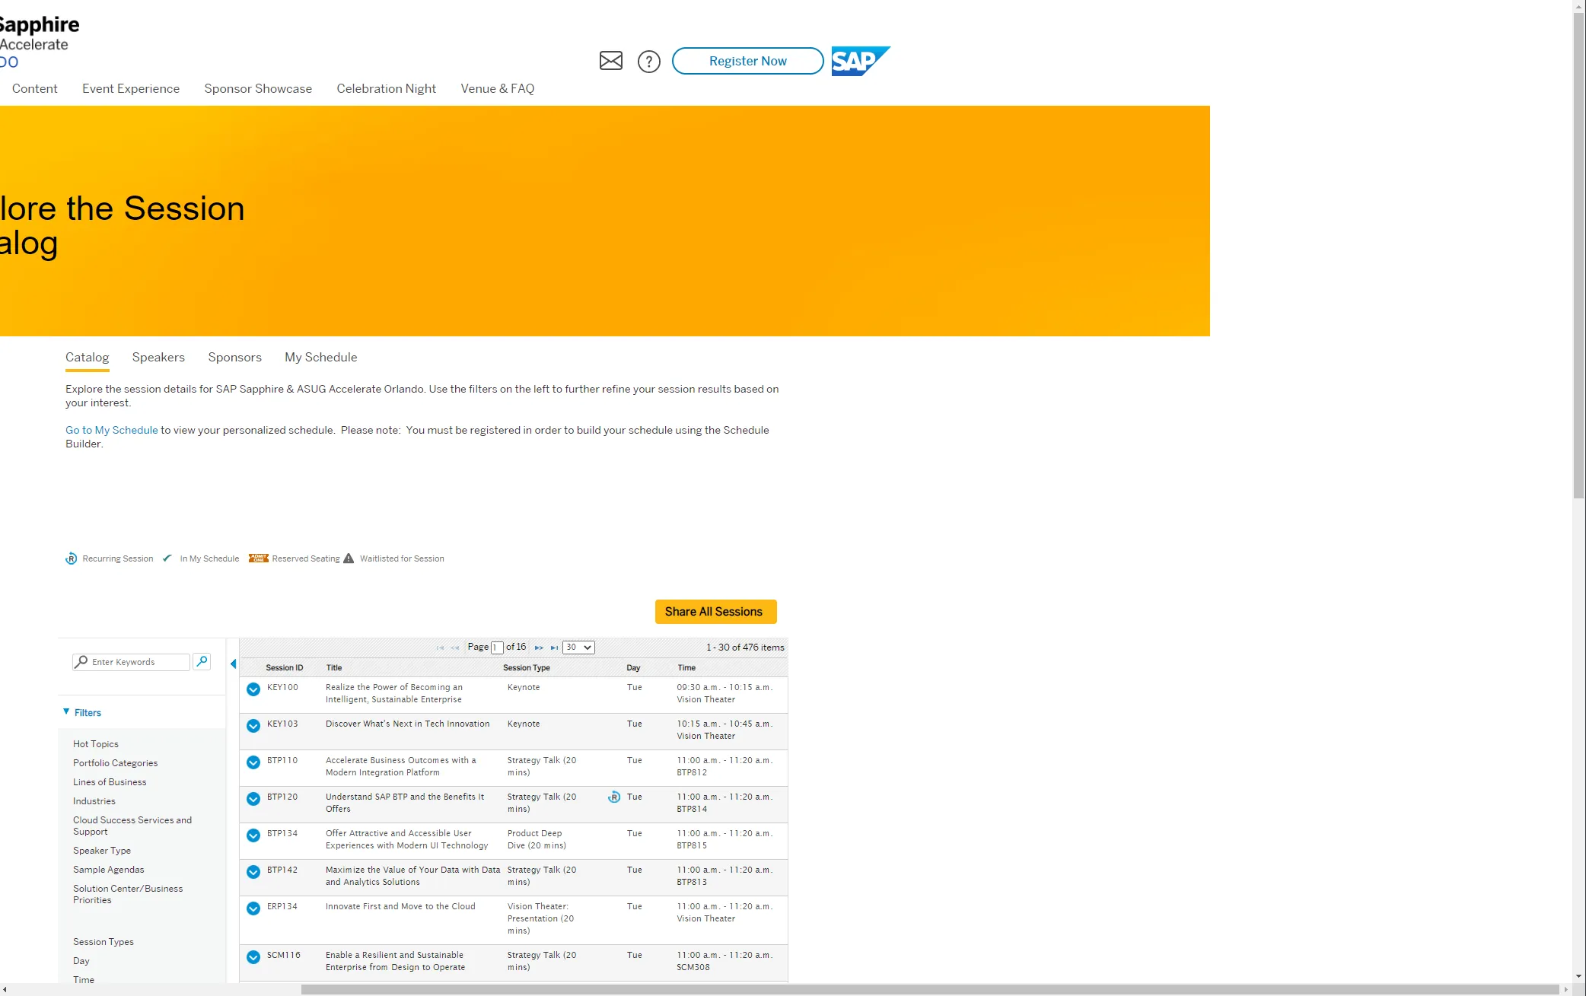Expand KEY100 session details
This screenshot has width=1586, height=996.
253,689
